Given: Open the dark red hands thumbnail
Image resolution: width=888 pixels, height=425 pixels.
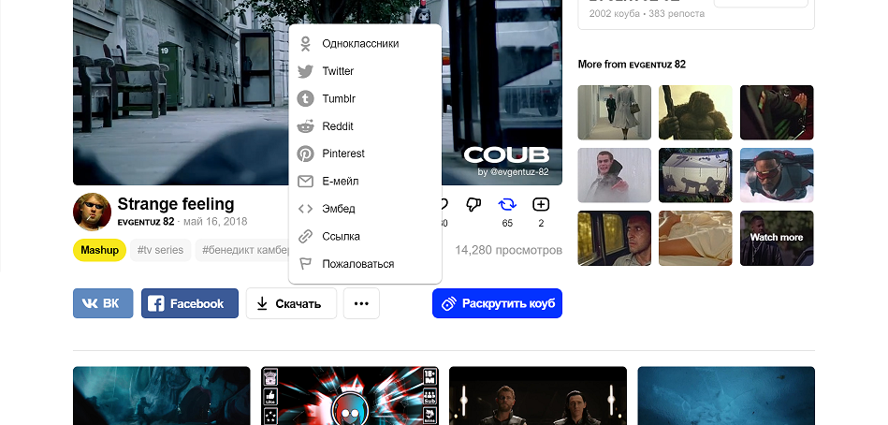Looking at the screenshot, I should tap(777, 112).
